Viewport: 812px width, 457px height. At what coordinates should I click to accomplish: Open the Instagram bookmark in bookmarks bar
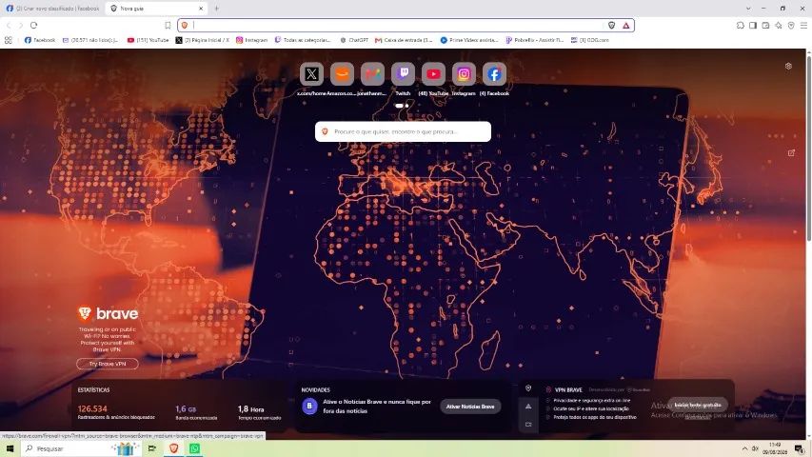pos(252,40)
